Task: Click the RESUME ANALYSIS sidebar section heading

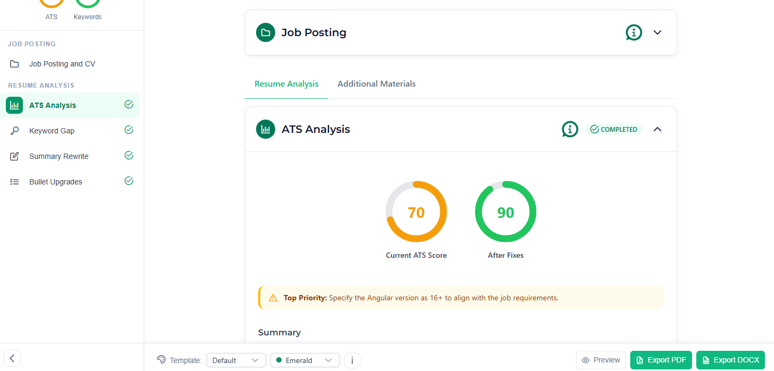Action: tap(41, 85)
